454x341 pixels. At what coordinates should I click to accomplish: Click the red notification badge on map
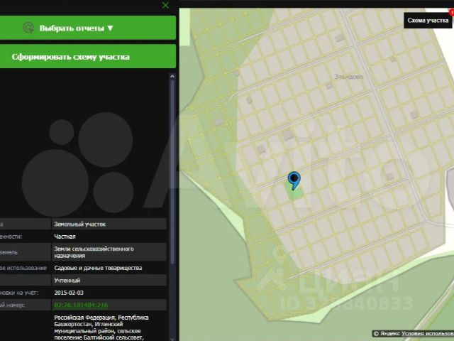click(x=451, y=12)
